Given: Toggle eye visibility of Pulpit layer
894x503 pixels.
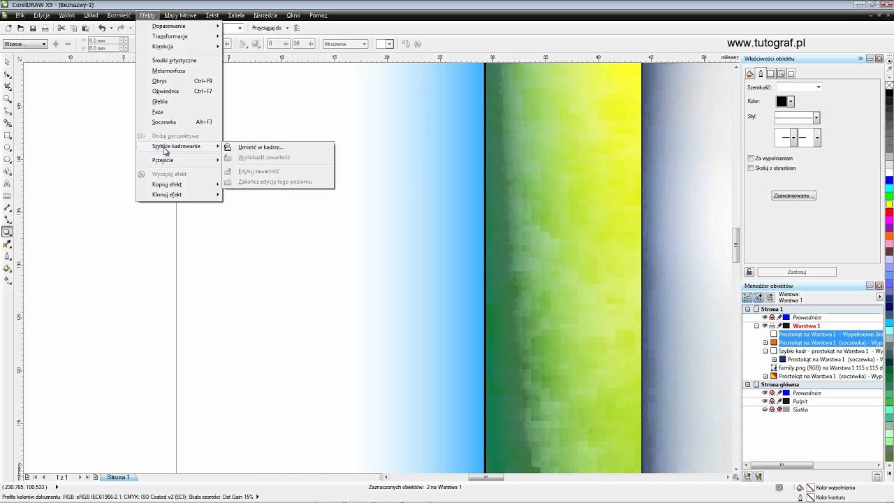Looking at the screenshot, I should coord(765,402).
